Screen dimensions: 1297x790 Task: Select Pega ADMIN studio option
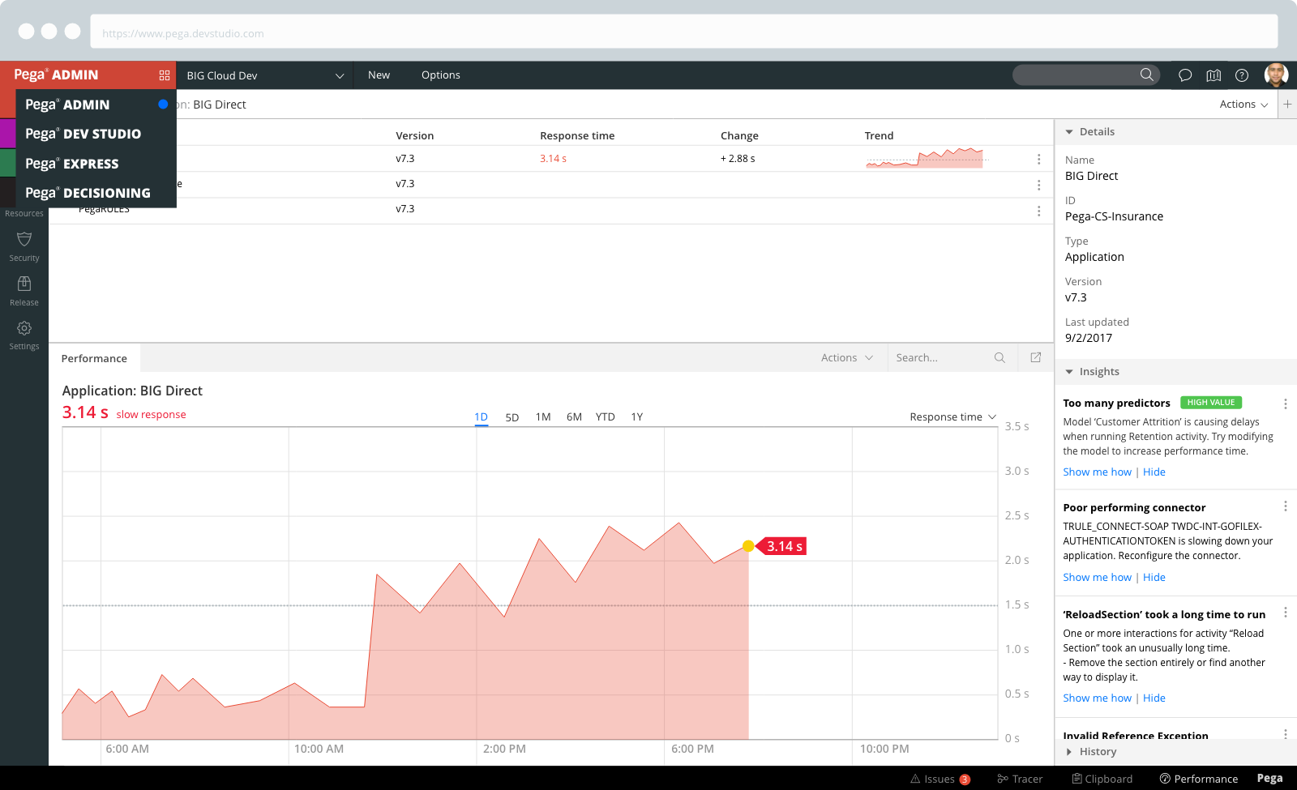96,105
